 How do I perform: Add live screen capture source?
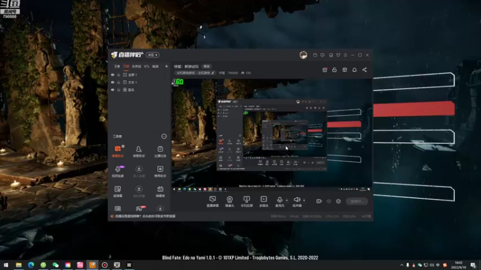pyautogui.click(x=212, y=202)
